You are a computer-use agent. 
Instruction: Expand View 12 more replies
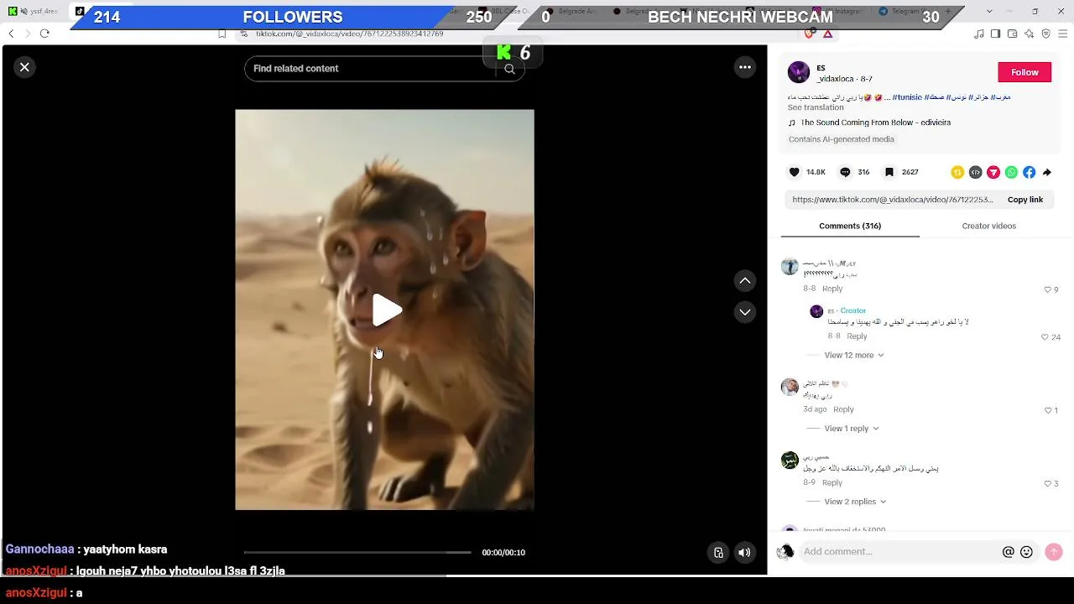point(854,355)
